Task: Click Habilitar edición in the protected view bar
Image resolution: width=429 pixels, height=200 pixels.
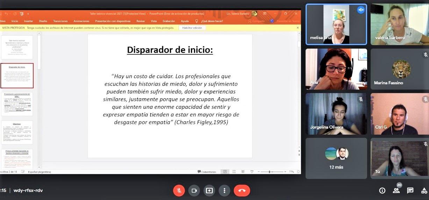Action: click(192, 28)
